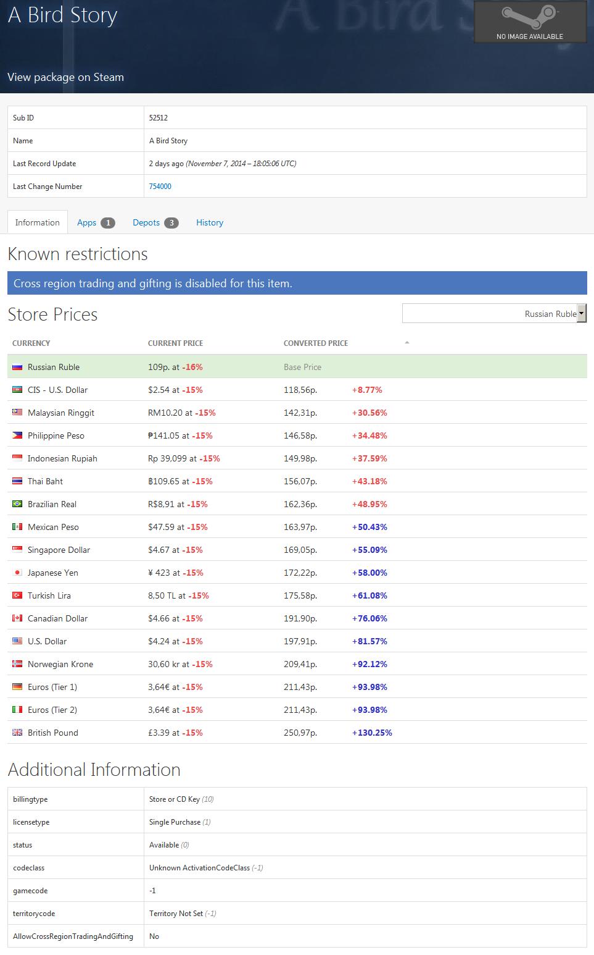The width and height of the screenshot is (594, 955).
Task: Click the Base Price label
Action: tap(302, 367)
